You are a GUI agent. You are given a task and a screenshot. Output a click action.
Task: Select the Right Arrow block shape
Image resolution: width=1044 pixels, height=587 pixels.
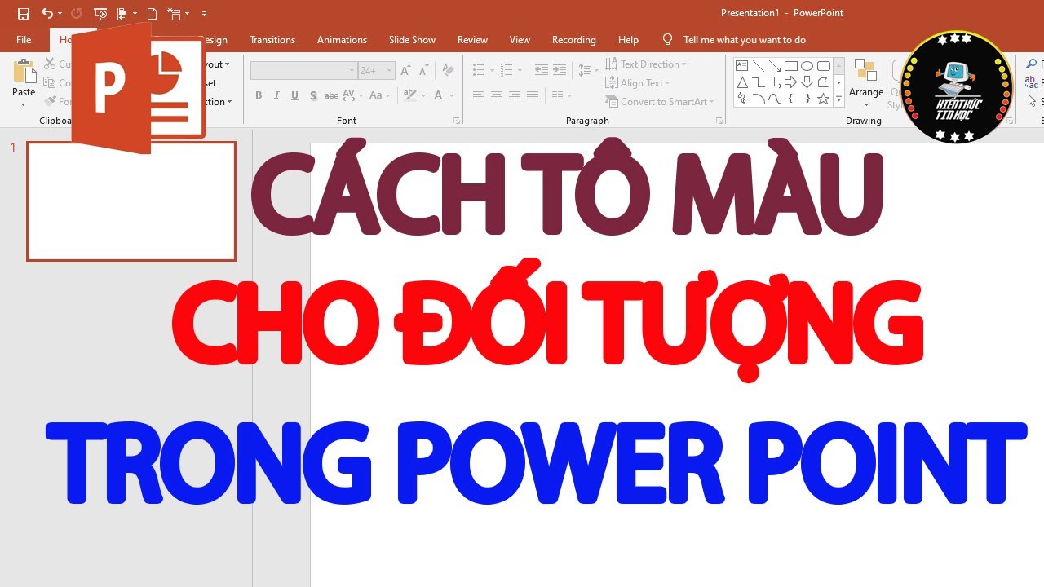[x=791, y=82]
